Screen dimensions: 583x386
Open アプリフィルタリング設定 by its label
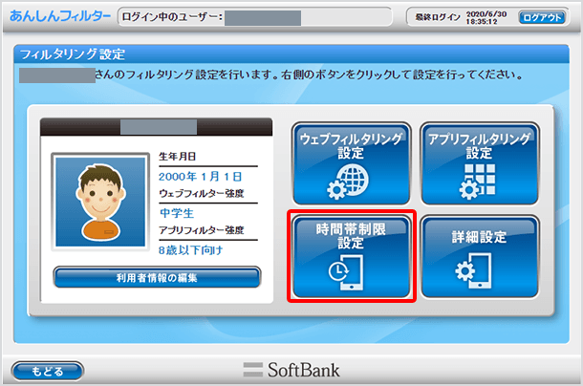[479, 145]
